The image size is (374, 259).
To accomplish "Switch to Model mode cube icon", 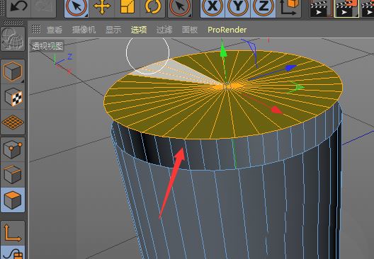I will (13, 71).
